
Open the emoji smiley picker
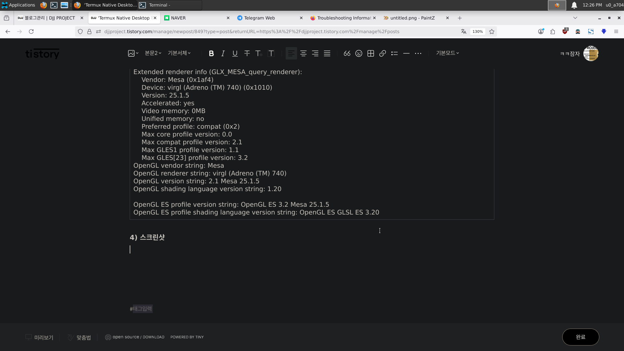click(x=359, y=53)
